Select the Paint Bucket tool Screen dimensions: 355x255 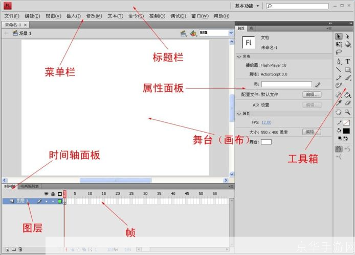pos(348,94)
